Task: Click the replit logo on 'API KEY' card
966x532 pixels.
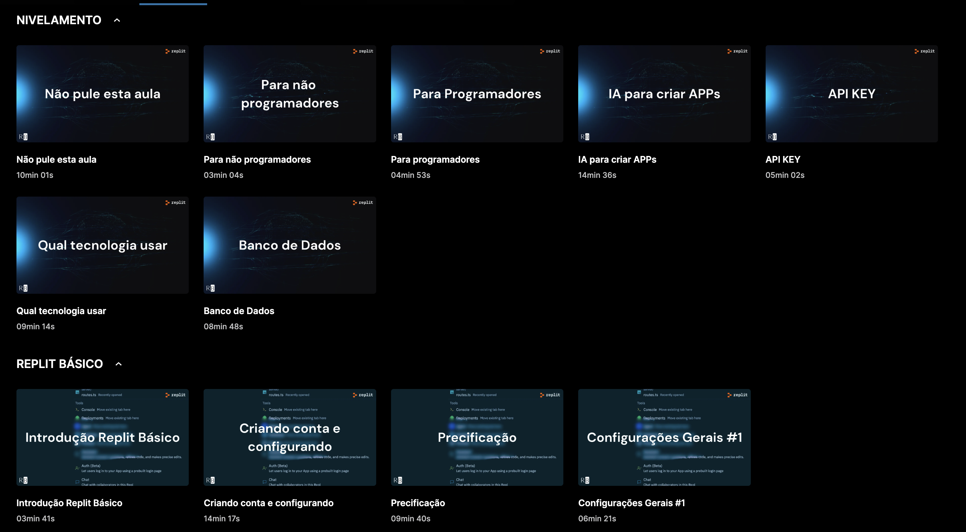Action: (x=924, y=51)
